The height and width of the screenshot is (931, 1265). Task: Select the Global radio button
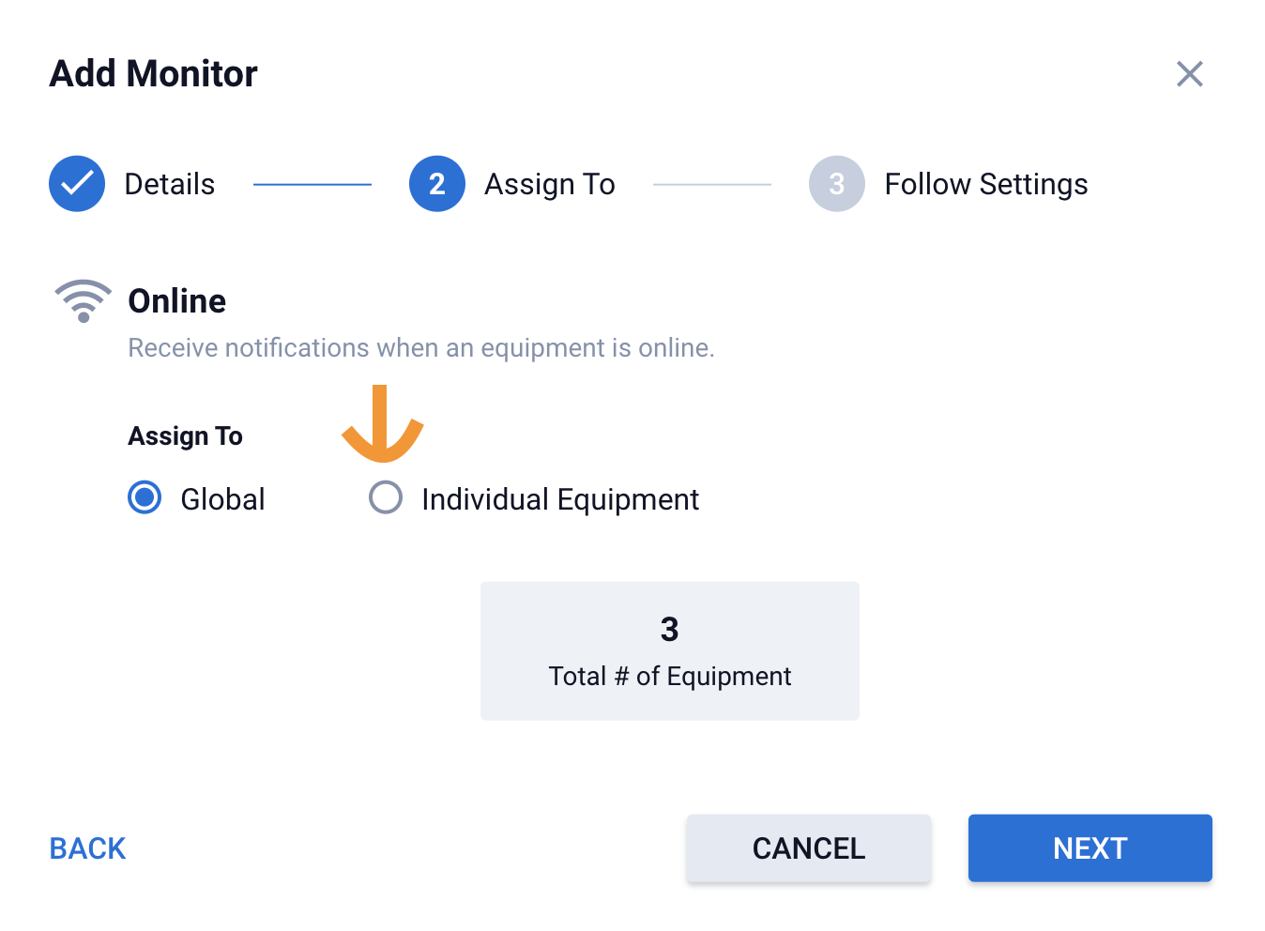click(145, 497)
